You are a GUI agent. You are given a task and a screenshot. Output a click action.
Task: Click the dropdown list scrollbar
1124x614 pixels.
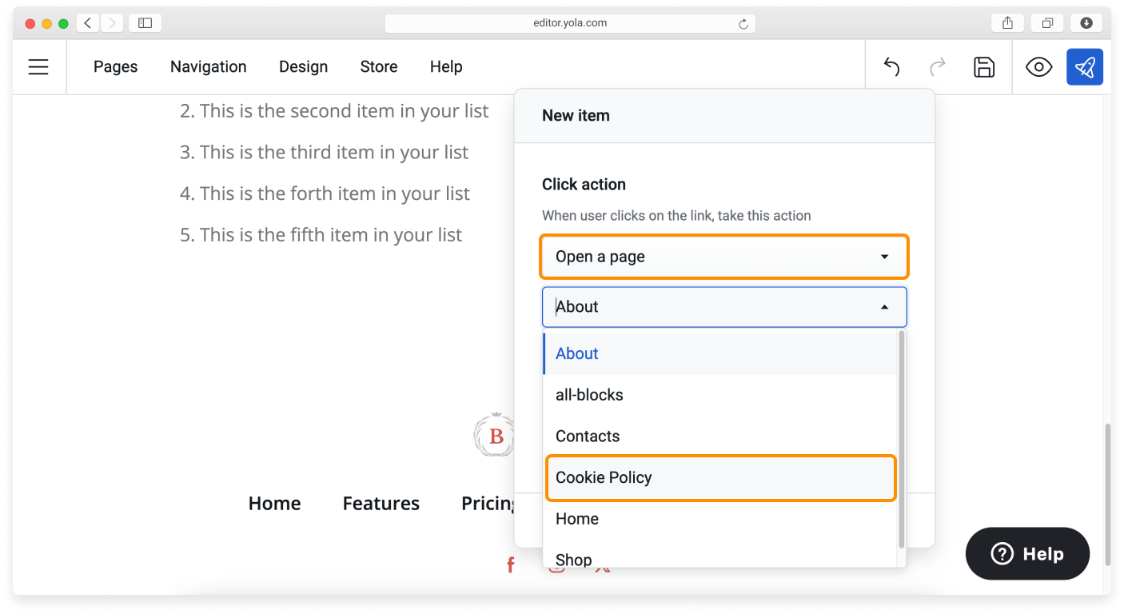click(902, 440)
